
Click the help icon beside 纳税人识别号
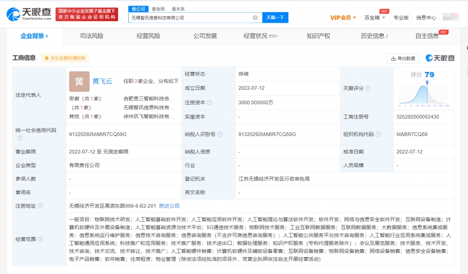[x=219, y=134]
